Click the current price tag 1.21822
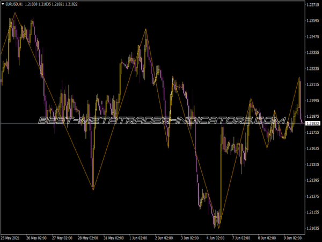This screenshot has width=322, height=242. tap(312, 124)
